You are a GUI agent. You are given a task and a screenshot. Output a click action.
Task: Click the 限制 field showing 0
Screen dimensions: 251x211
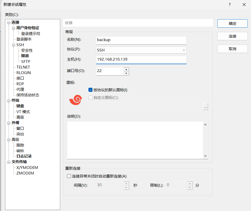[177, 185]
